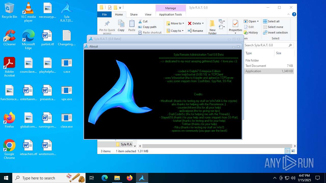Click Copy path in the ribbon
The width and height of the screenshot is (326, 183).
pos(147,27)
